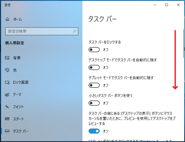Click the スタート tiles icon
Screen dimensions: 185x142
(x=7, y=119)
